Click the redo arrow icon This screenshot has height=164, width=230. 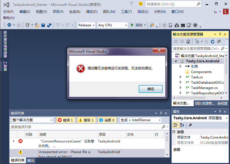click(68, 25)
